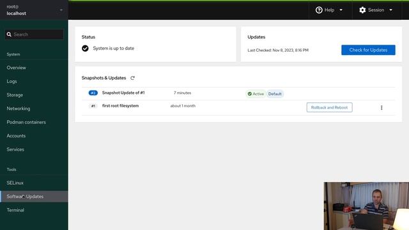Click the Check for Updates button

pos(368,50)
